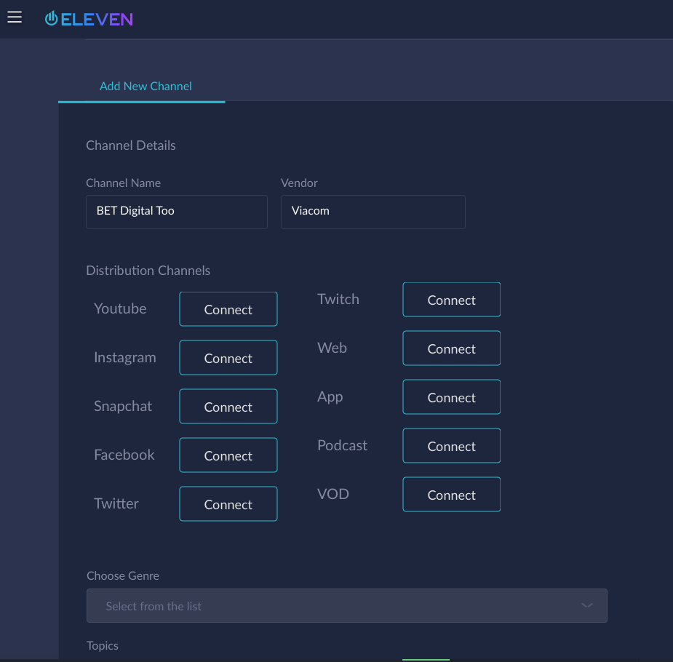Click the Choose Genre label
The image size is (673, 662).
pos(123,575)
